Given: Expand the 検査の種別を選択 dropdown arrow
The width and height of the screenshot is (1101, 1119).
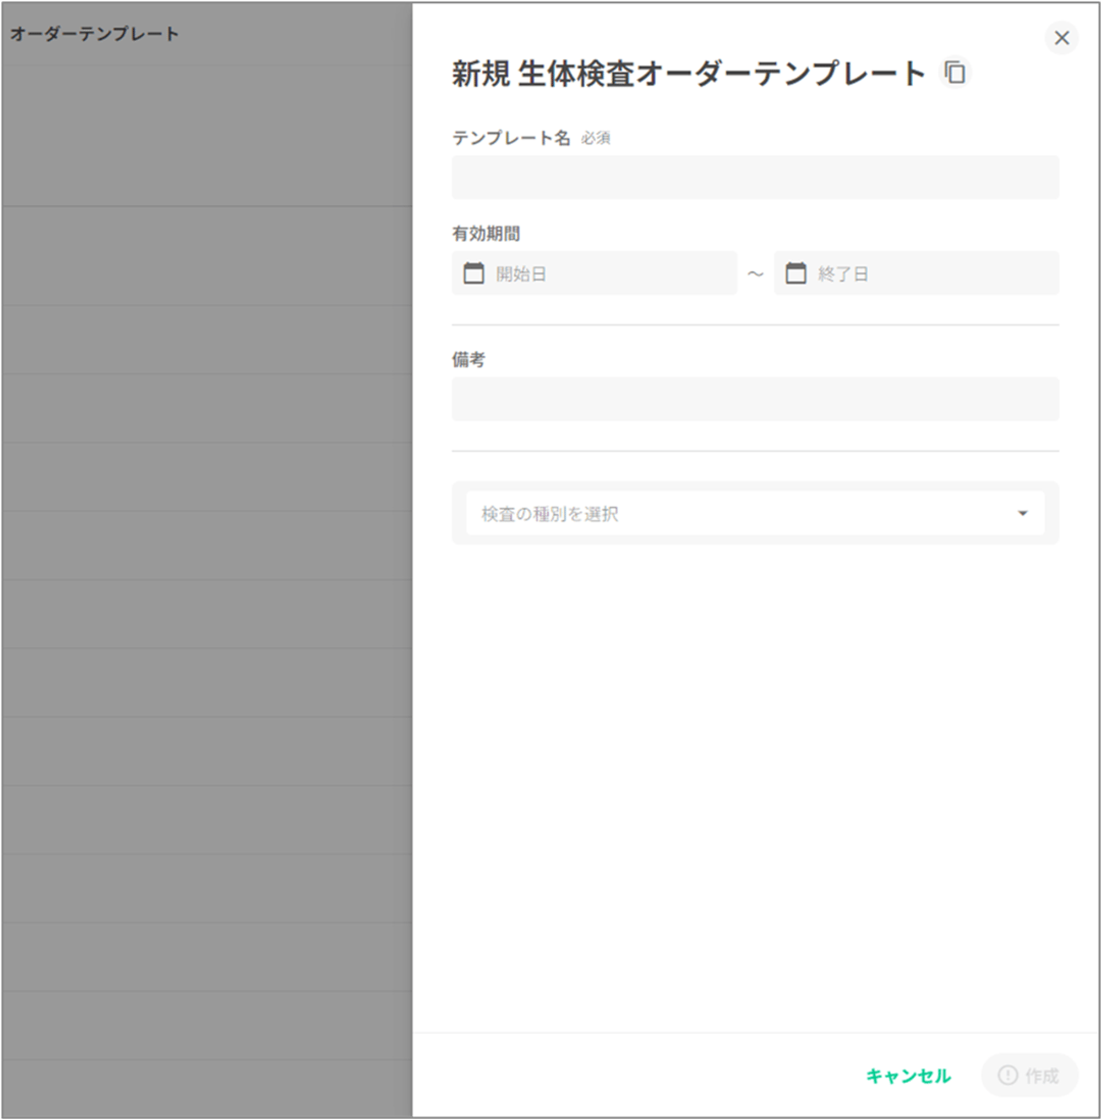Looking at the screenshot, I should tap(1022, 514).
